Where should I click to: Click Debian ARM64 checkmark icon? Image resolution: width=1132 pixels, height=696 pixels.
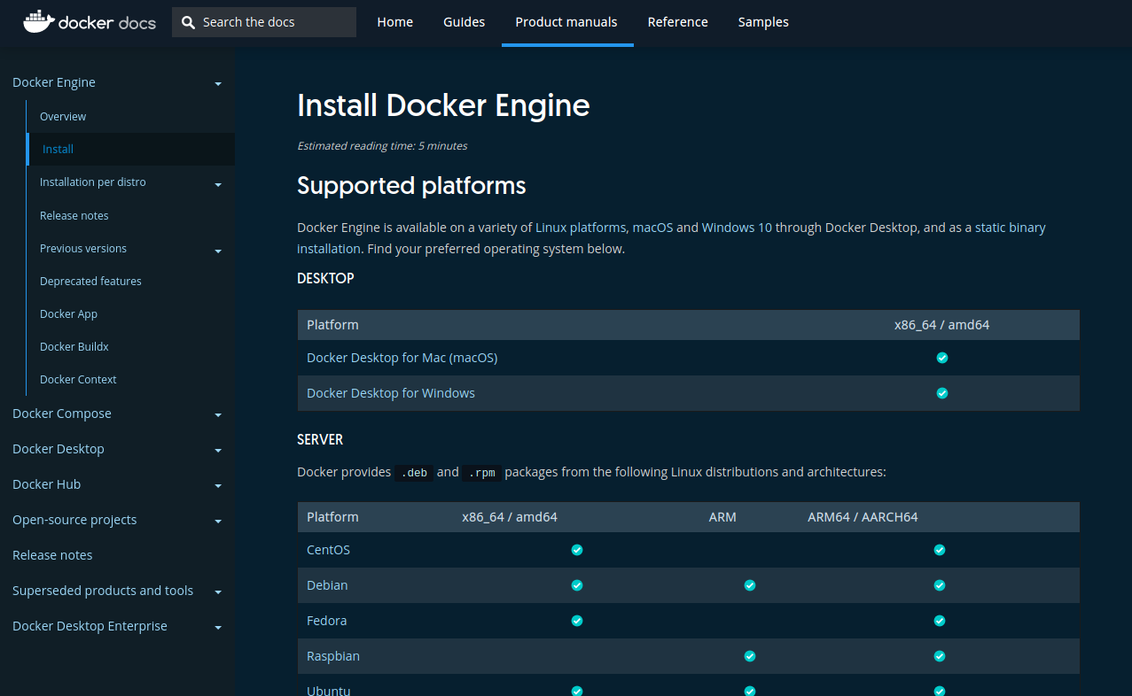[940, 585]
